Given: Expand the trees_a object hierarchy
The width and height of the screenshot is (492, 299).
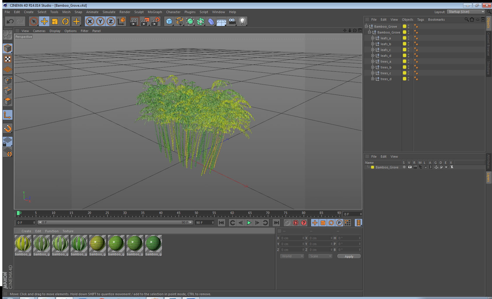Looking at the screenshot, I should (x=372, y=61).
